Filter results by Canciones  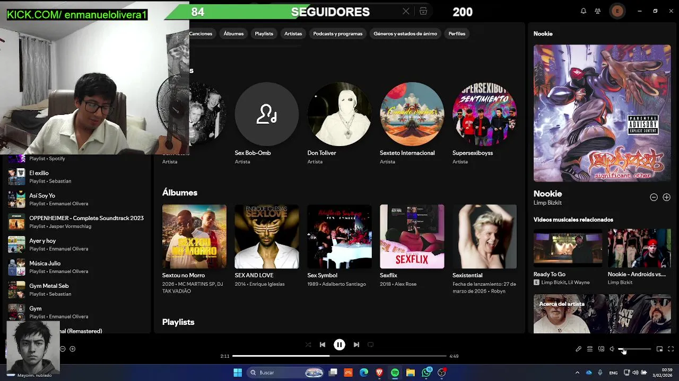[201, 33]
